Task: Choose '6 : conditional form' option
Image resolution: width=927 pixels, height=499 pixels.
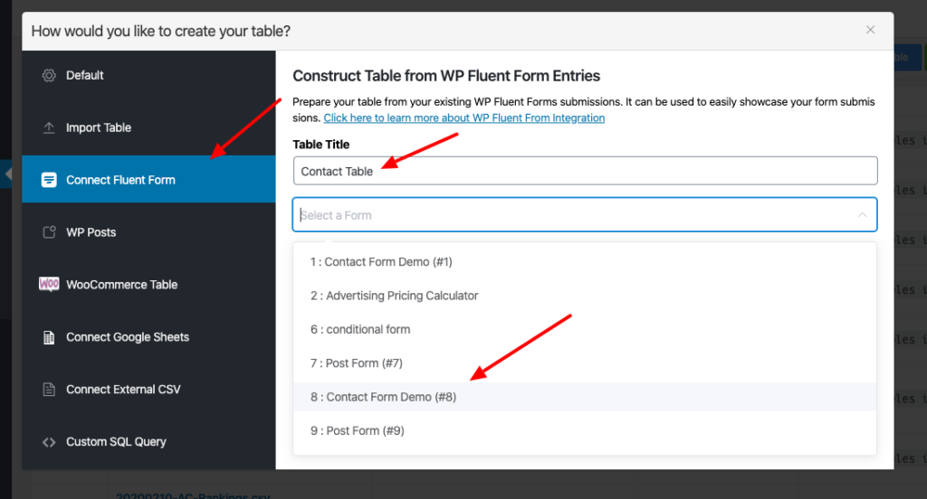Action: [x=360, y=329]
